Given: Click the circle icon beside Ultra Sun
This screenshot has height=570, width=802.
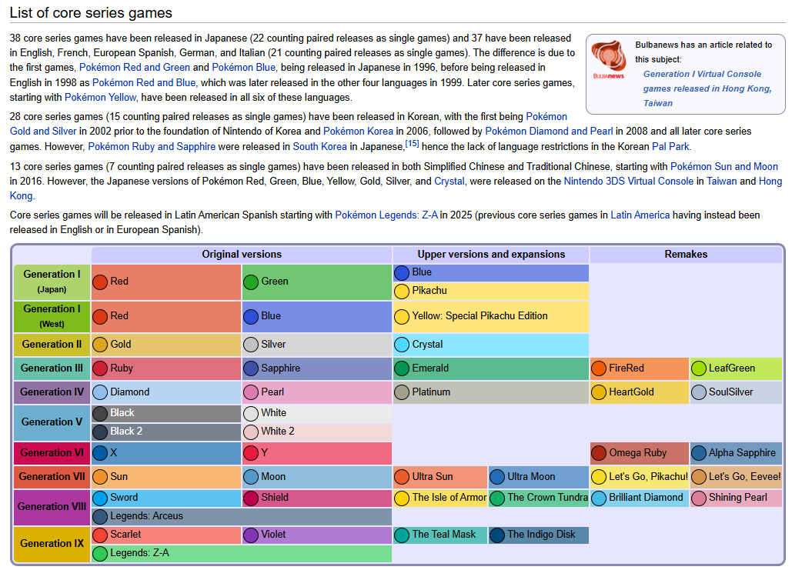Looking at the screenshot, I should click(x=402, y=477).
